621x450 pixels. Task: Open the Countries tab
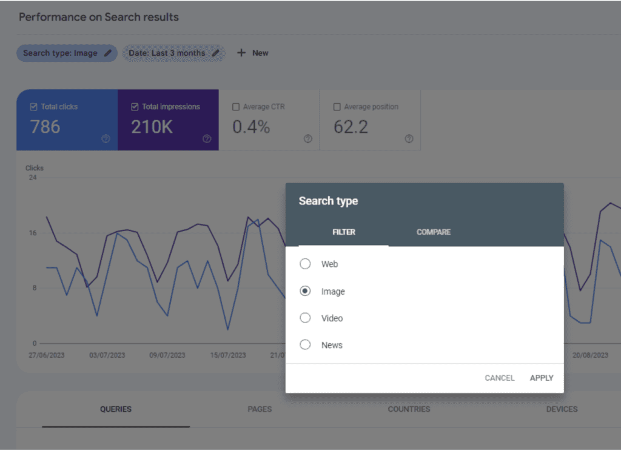point(409,409)
